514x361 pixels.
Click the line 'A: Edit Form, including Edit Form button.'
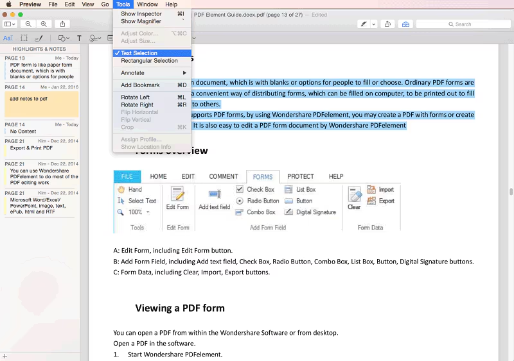pos(173,250)
